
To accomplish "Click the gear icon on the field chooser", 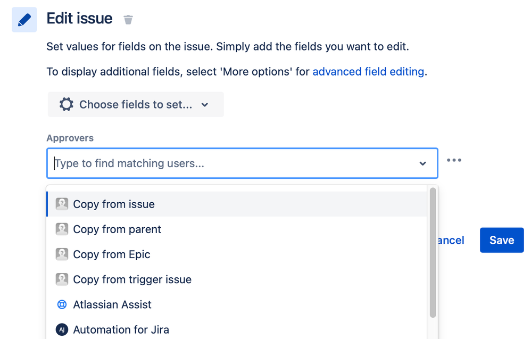I will [x=67, y=104].
